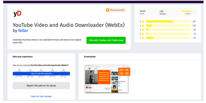Click the 5 star rating row label
The image size is (206, 103).
click(x=142, y=21)
